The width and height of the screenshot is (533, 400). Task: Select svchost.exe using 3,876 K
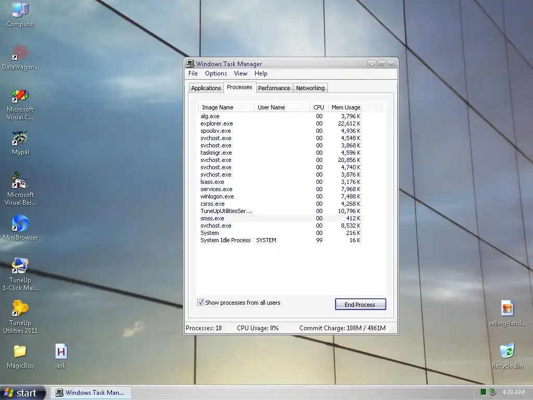click(x=281, y=174)
